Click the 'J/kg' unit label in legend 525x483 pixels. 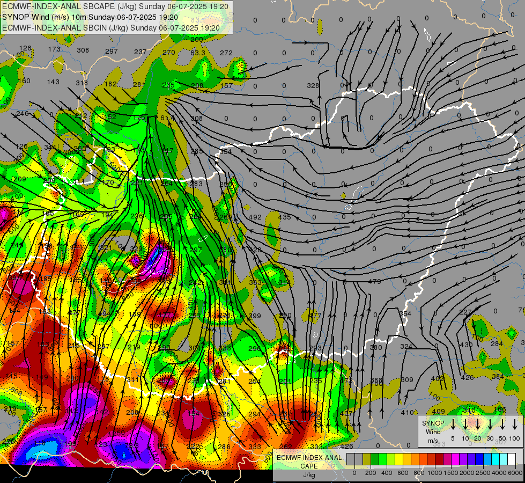click(309, 475)
